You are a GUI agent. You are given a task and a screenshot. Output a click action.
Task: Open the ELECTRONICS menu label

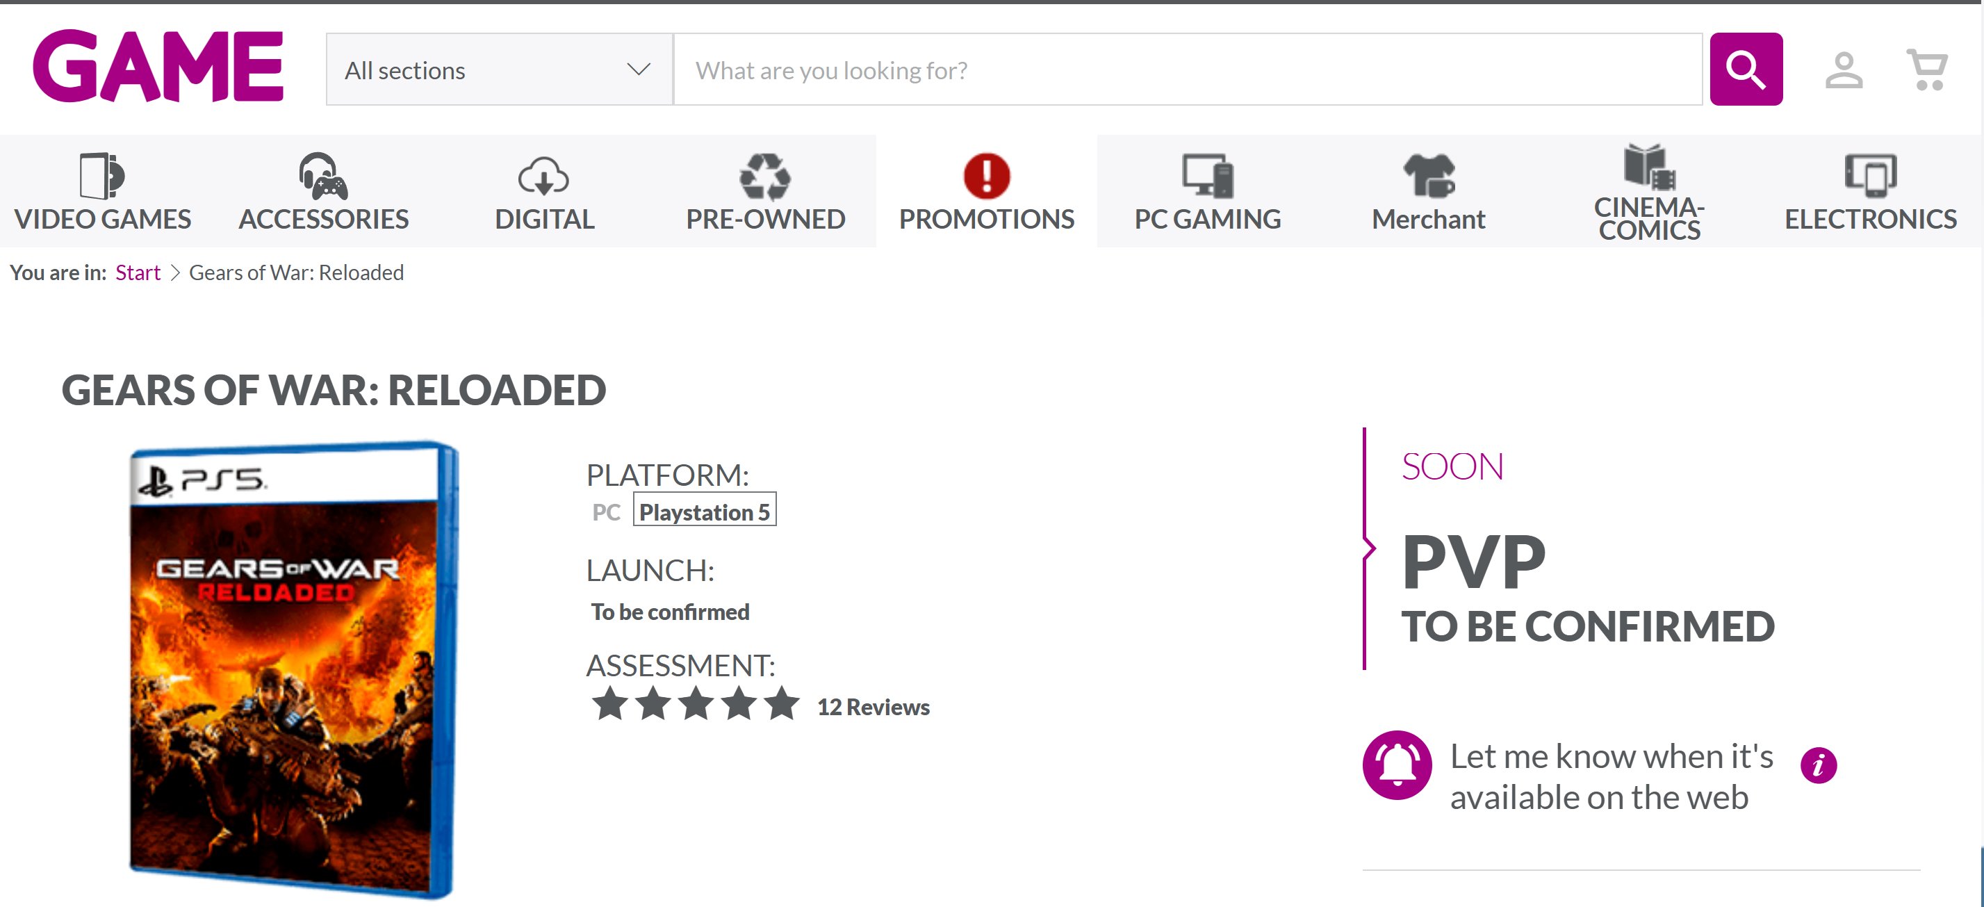pyautogui.click(x=1871, y=220)
